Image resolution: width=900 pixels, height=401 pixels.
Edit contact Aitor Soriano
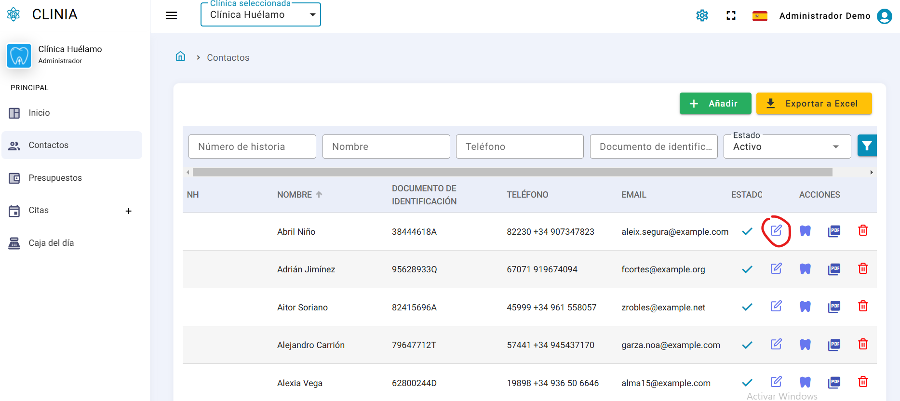(776, 306)
